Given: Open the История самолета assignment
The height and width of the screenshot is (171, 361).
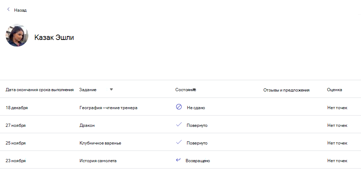Looking at the screenshot, I should 98,161.
